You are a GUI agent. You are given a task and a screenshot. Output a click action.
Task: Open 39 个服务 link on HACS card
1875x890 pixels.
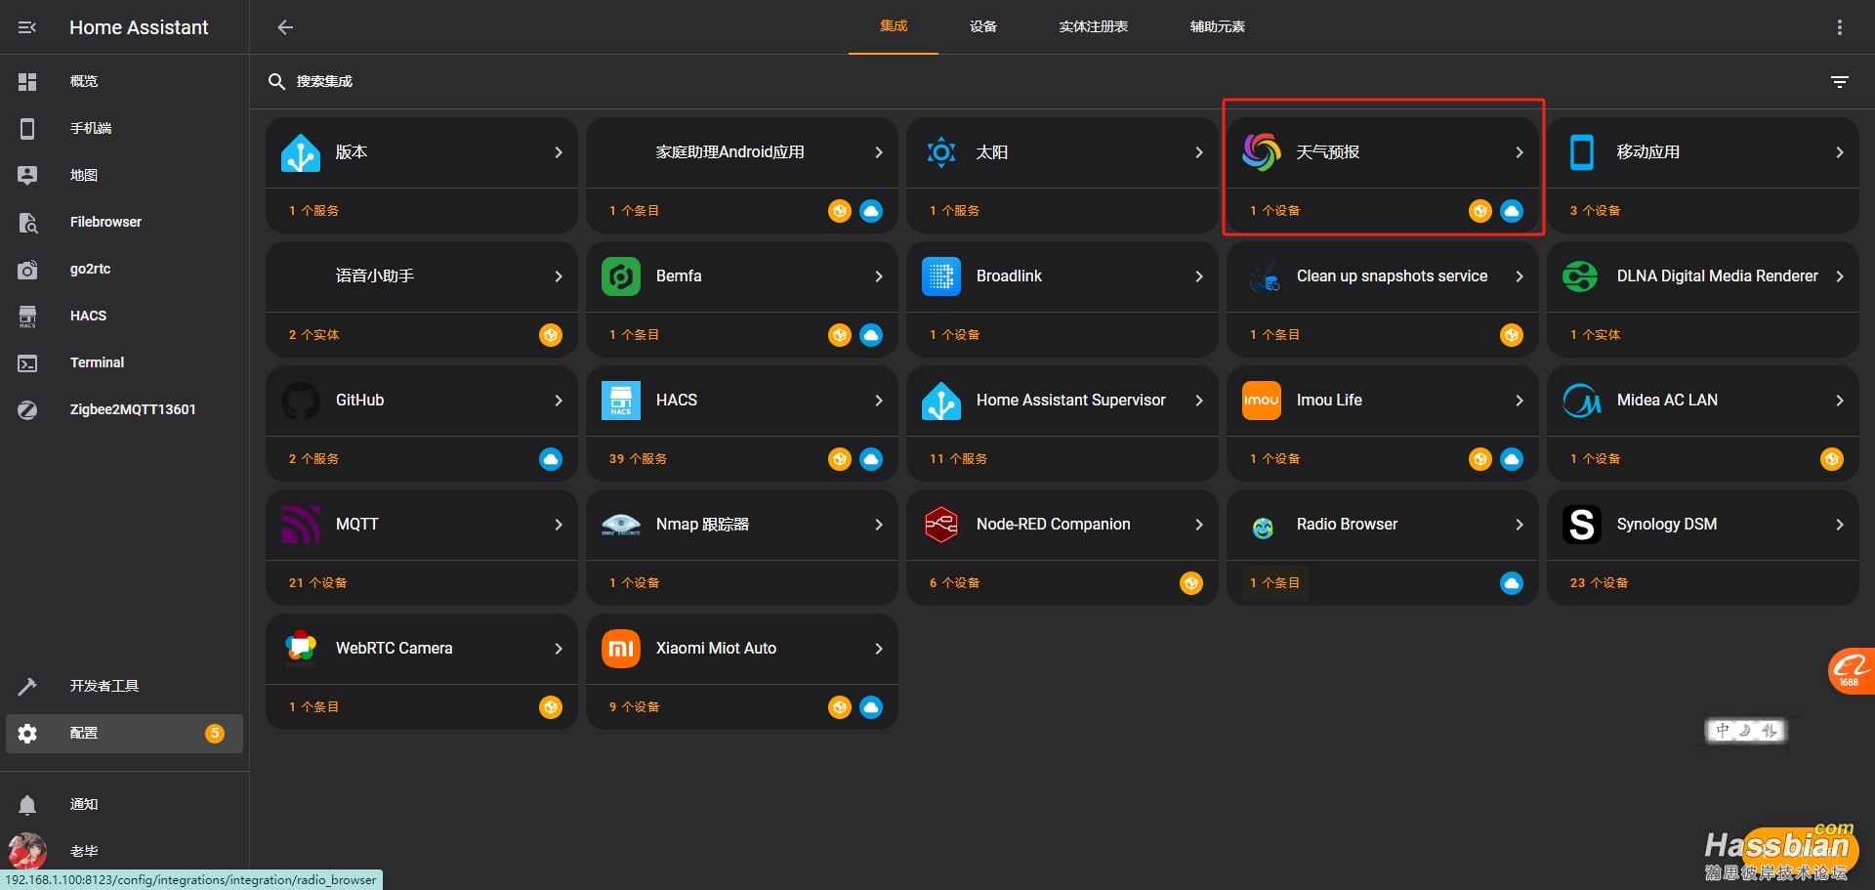638,459
